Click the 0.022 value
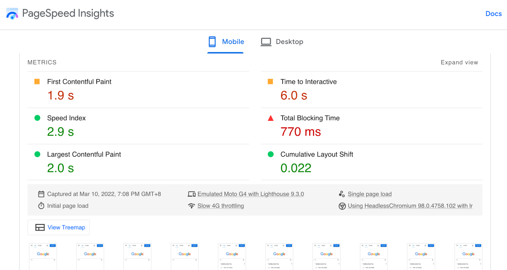Screen dimensions: 507x270 (x=296, y=168)
